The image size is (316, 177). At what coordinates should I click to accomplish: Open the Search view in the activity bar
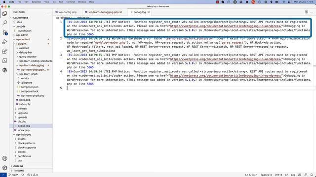4,23
